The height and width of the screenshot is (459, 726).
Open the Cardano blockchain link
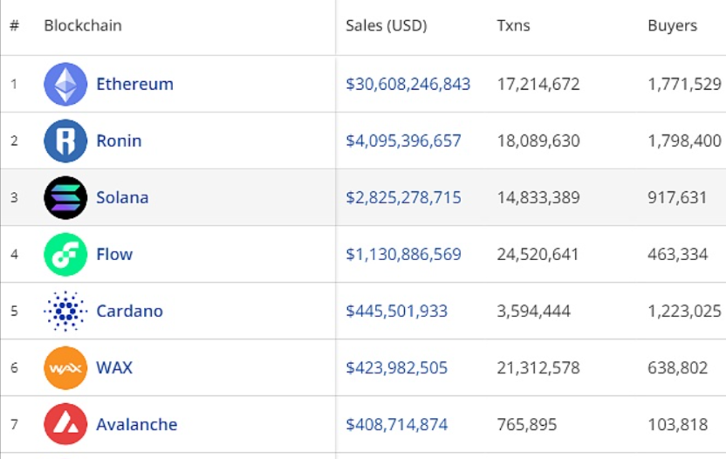[x=129, y=312]
